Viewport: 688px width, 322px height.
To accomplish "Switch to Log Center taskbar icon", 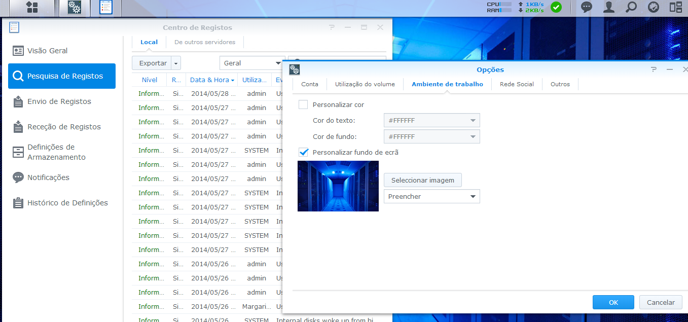I will tap(106, 7).
